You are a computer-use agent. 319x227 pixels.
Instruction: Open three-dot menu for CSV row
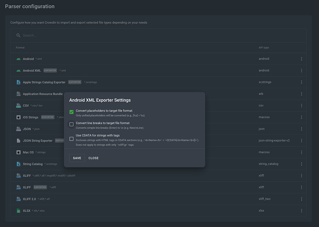[x=301, y=105]
